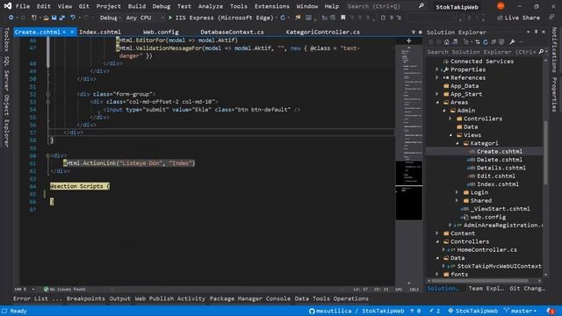The image size is (562, 316).
Task: Undo last action with toolbar arrow
Action: click(x=73, y=18)
